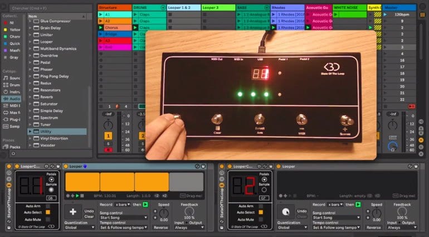Expand the Limiter device folder
Image resolution: width=429 pixels, height=237 pixels.
pyautogui.click(x=30, y=35)
